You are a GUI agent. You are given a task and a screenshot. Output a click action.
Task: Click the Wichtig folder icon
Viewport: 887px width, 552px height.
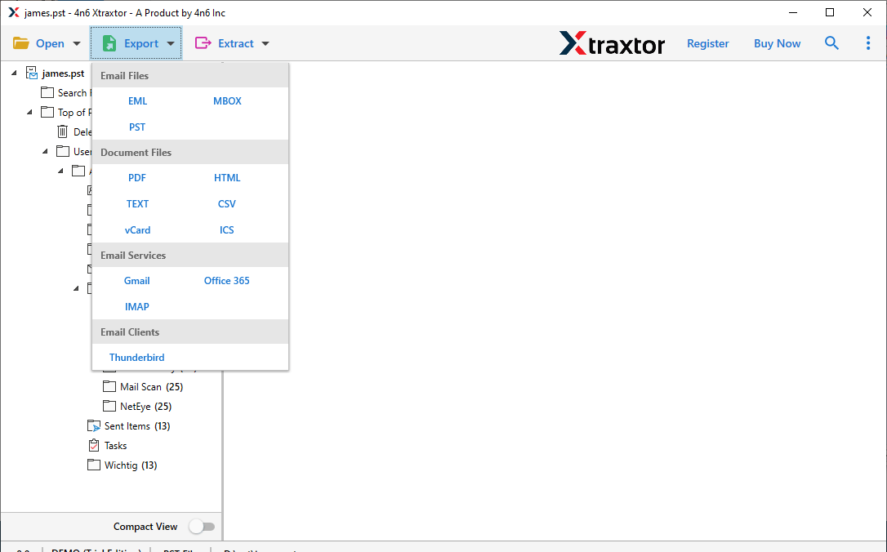pos(94,465)
